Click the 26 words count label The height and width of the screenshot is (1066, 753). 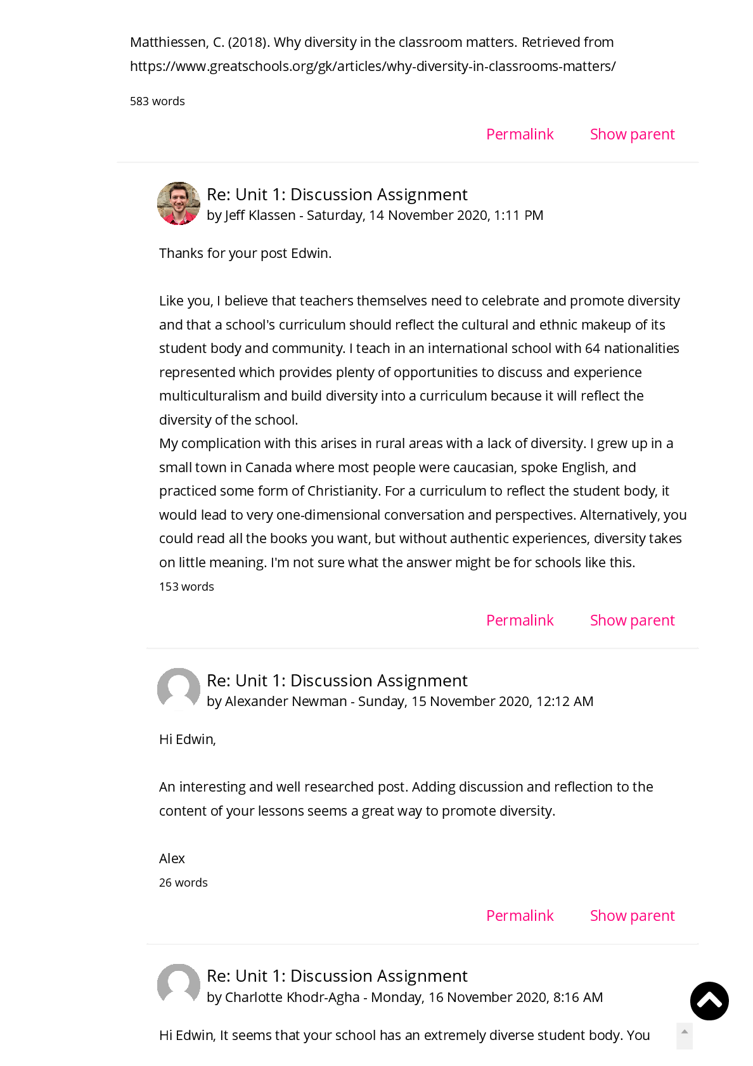183,883
